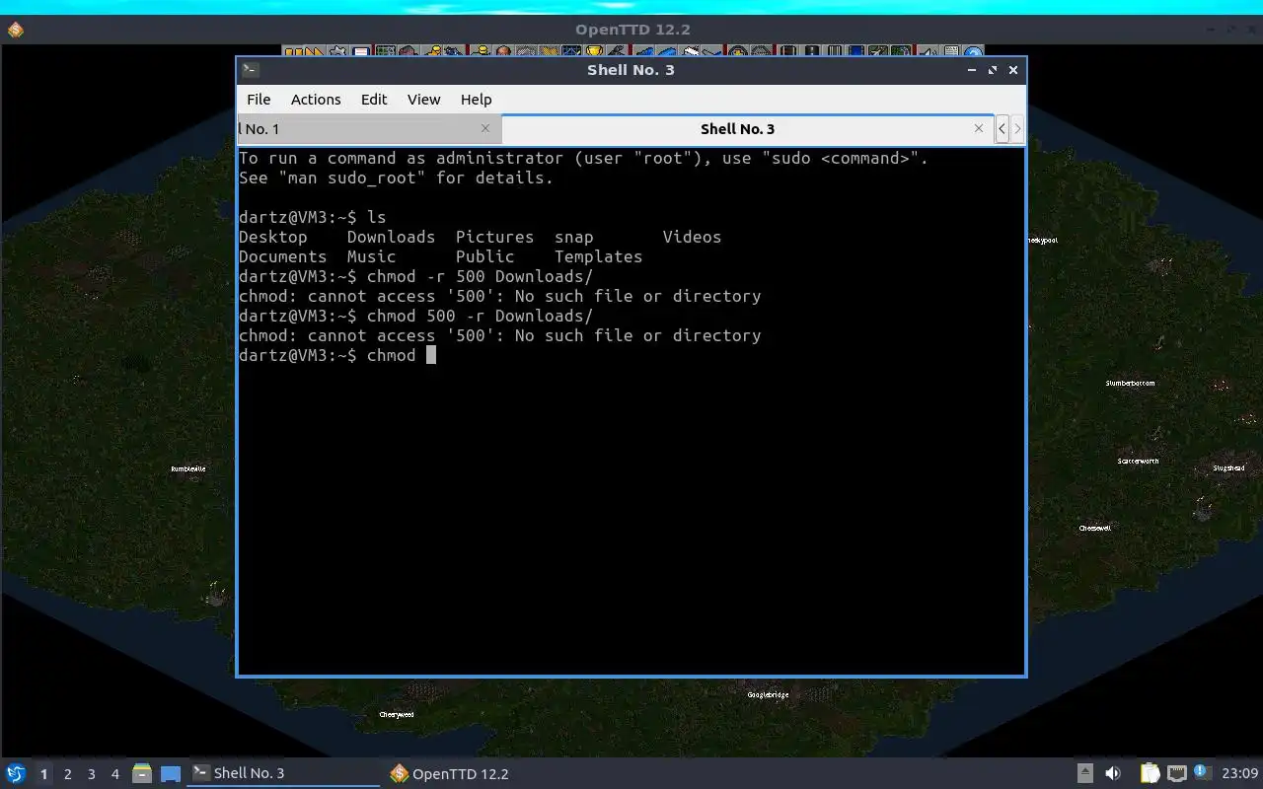Viewport: 1263px width, 789px height.
Task: Click the terminal icon in the Shell title bar
Action: pyautogui.click(x=251, y=70)
